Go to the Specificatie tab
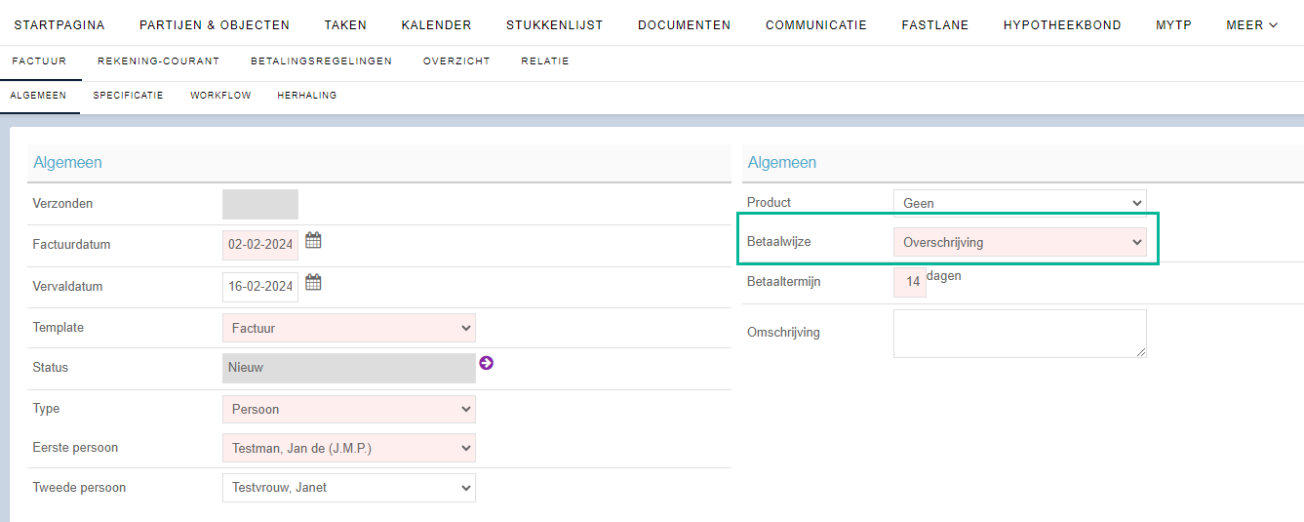Image resolution: width=1304 pixels, height=522 pixels. 128,96
